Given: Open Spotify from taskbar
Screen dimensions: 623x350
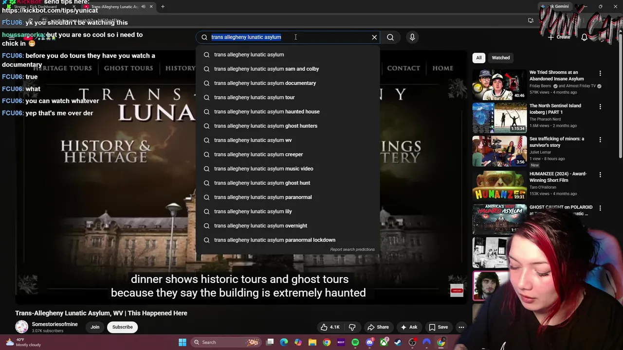Looking at the screenshot, I should (355, 342).
